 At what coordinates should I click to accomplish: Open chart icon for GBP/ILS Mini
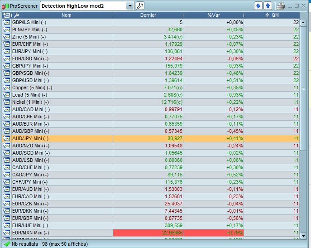click(x=6, y=22)
